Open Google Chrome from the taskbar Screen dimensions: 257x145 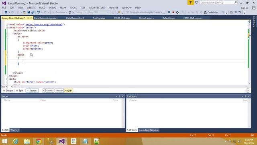(x=39, y=141)
